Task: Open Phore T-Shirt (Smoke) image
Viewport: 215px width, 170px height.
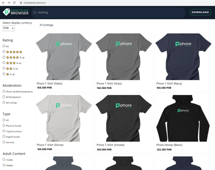Action: point(123,118)
